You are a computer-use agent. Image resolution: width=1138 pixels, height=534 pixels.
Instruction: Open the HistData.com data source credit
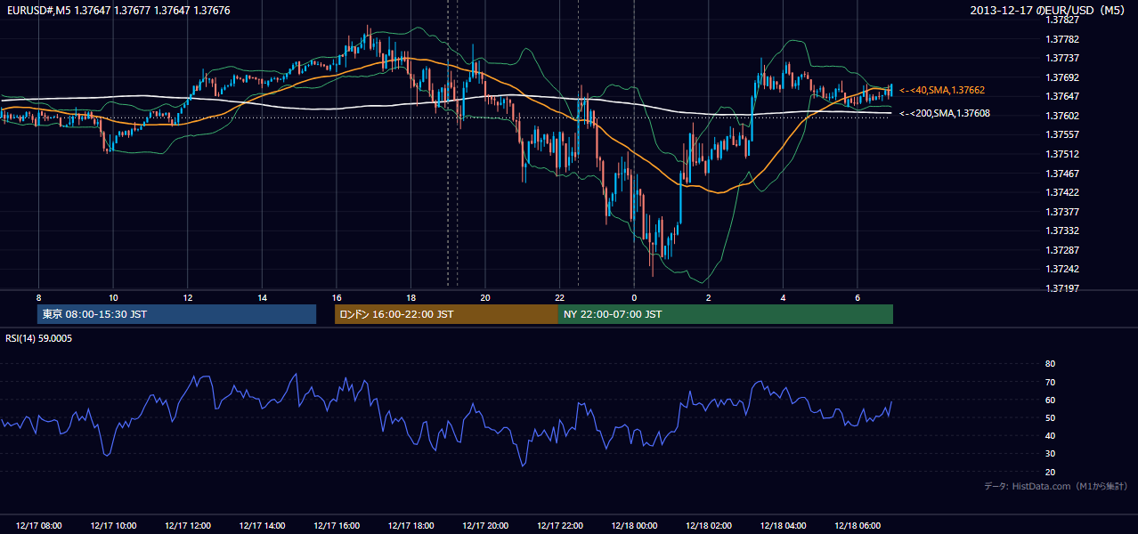click(1056, 486)
